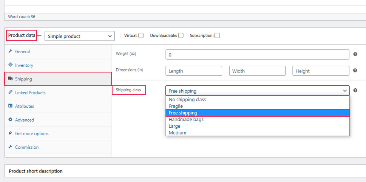Tick the Downloadable checkbox
Viewport: 366px width, 182px height.
click(x=181, y=36)
